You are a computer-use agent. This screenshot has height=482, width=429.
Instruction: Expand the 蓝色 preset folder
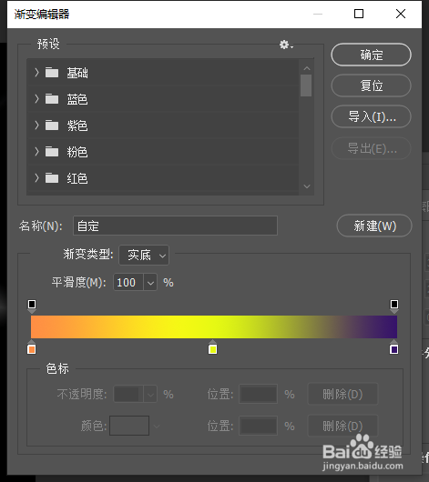tap(37, 99)
